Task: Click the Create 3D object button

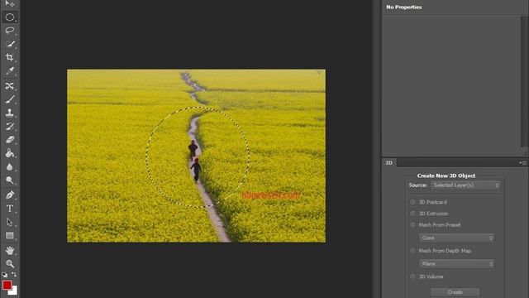Action: tap(455, 292)
